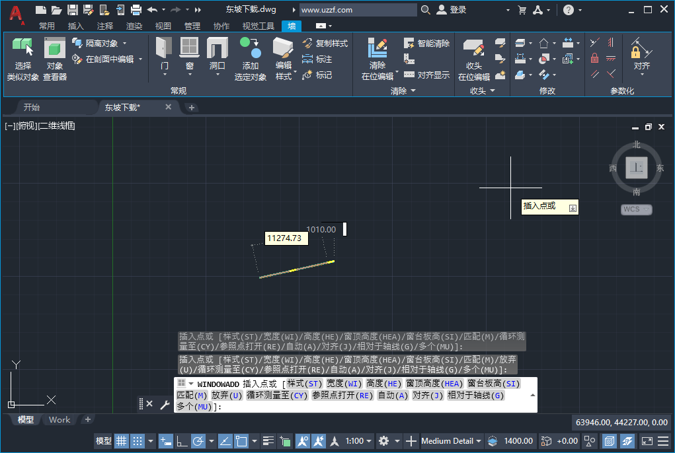
Task: Create a new drawing from quick access toolbar
Action: pyautogui.click(x=40, y=10)
